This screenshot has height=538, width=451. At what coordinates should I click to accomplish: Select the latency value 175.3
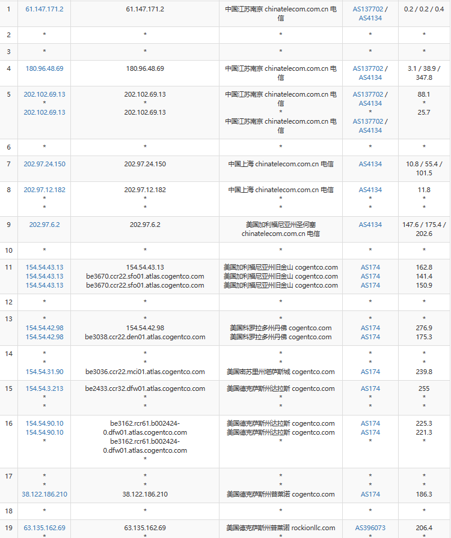(x=424, y=337)
